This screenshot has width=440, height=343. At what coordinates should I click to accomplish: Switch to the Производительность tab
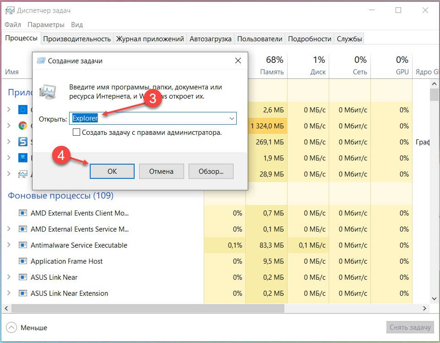[77, 39]
